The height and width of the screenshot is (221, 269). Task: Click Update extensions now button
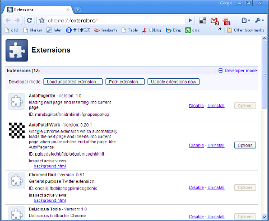point(173,82)
